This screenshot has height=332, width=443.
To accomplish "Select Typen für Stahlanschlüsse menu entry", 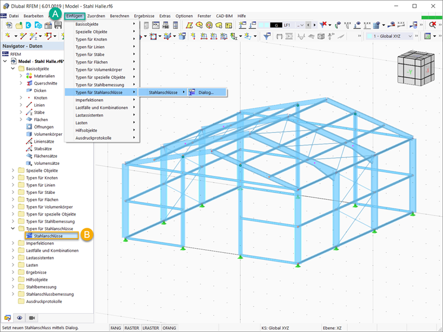I will pos(102,92).
